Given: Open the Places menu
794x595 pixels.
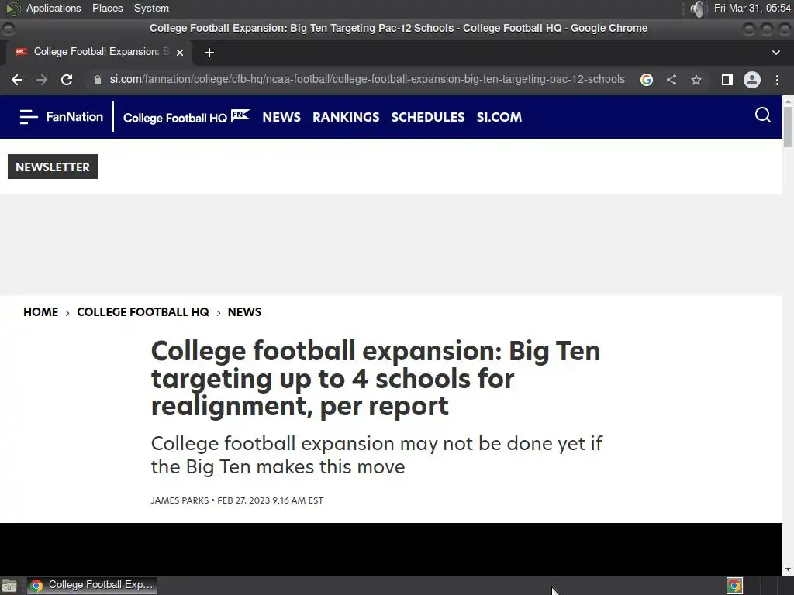Looking at the screenshot, I should click(107, 8).
